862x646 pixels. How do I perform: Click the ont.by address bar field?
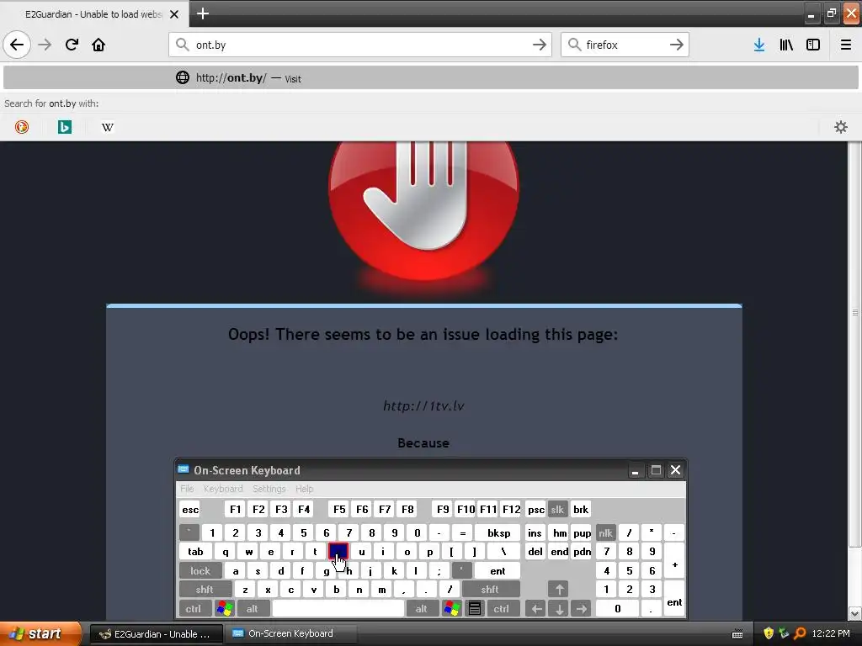pyautogui.click(x=360, y=45)
